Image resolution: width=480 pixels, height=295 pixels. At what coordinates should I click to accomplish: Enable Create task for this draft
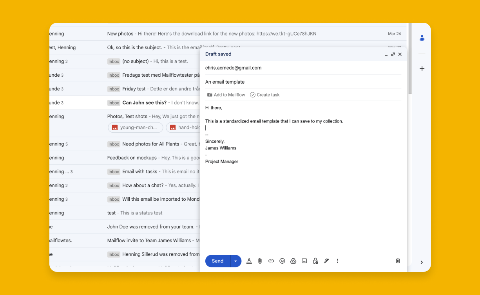265,95
